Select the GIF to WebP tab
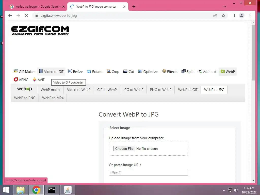Viewport: 260px width, 195px height. pyautogui.click(x=107, y=90)
